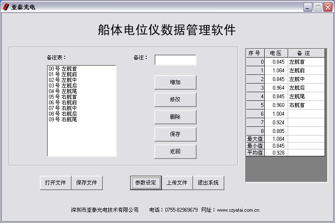The image size is (335, 223).
Task: Click the 上传文件 button
Action: click(177, 183)
